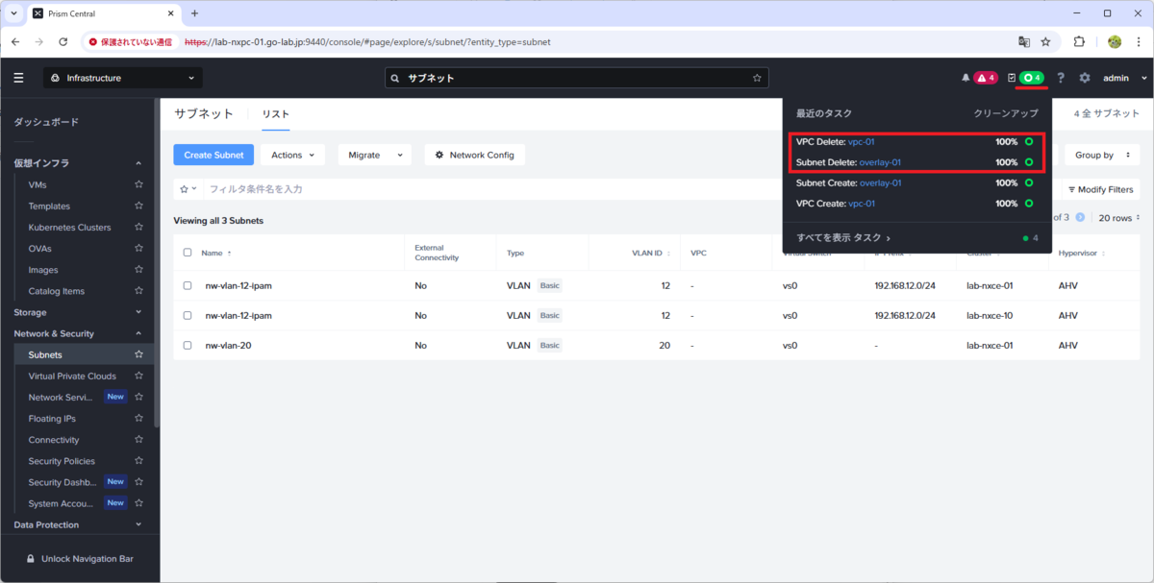
Task: Open the settings gear icon
Action: tap(1085, 78)
